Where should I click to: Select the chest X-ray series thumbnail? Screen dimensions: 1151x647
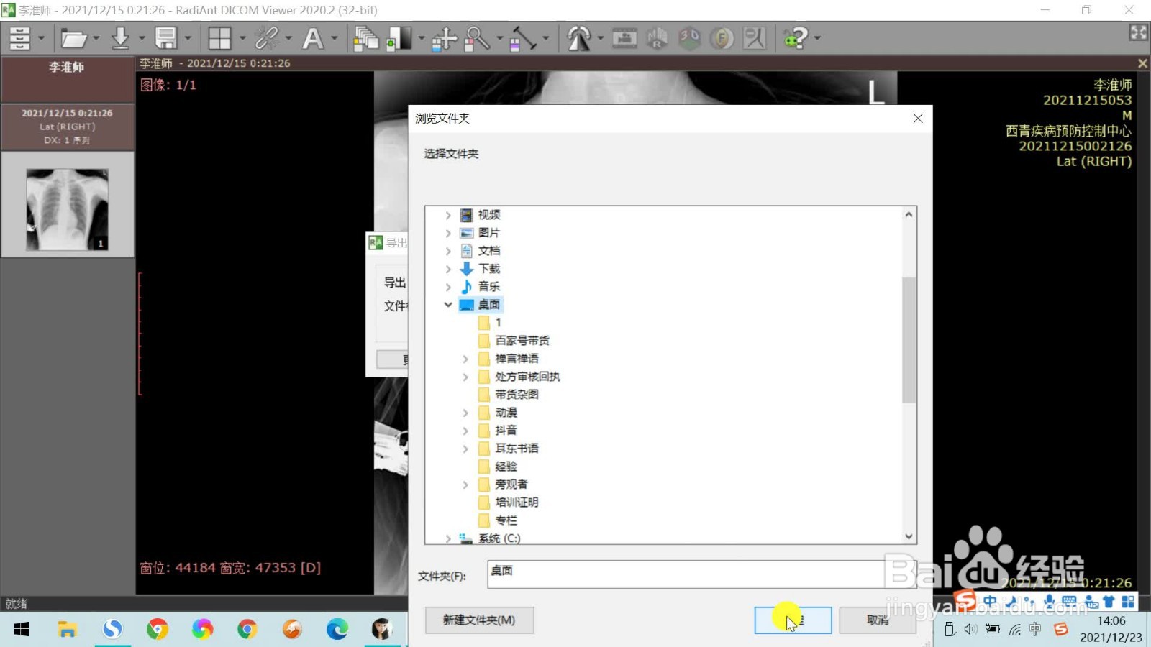(68, 209)
